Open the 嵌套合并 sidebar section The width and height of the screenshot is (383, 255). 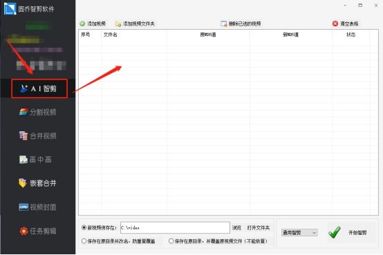38,183
